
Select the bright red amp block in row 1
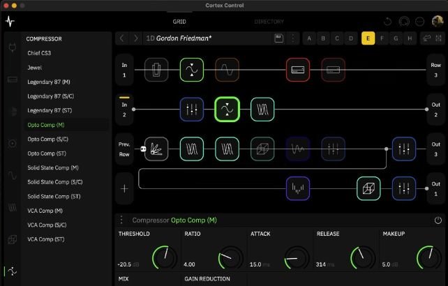tap(298, 70)
